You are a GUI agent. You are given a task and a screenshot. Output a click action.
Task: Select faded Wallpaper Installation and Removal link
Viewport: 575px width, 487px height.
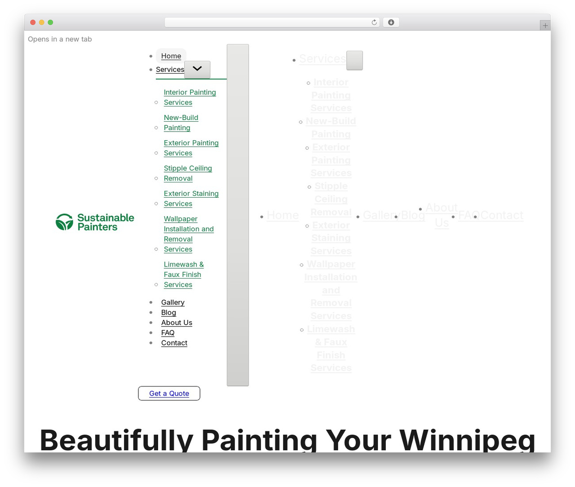click(x=331, y=290)
